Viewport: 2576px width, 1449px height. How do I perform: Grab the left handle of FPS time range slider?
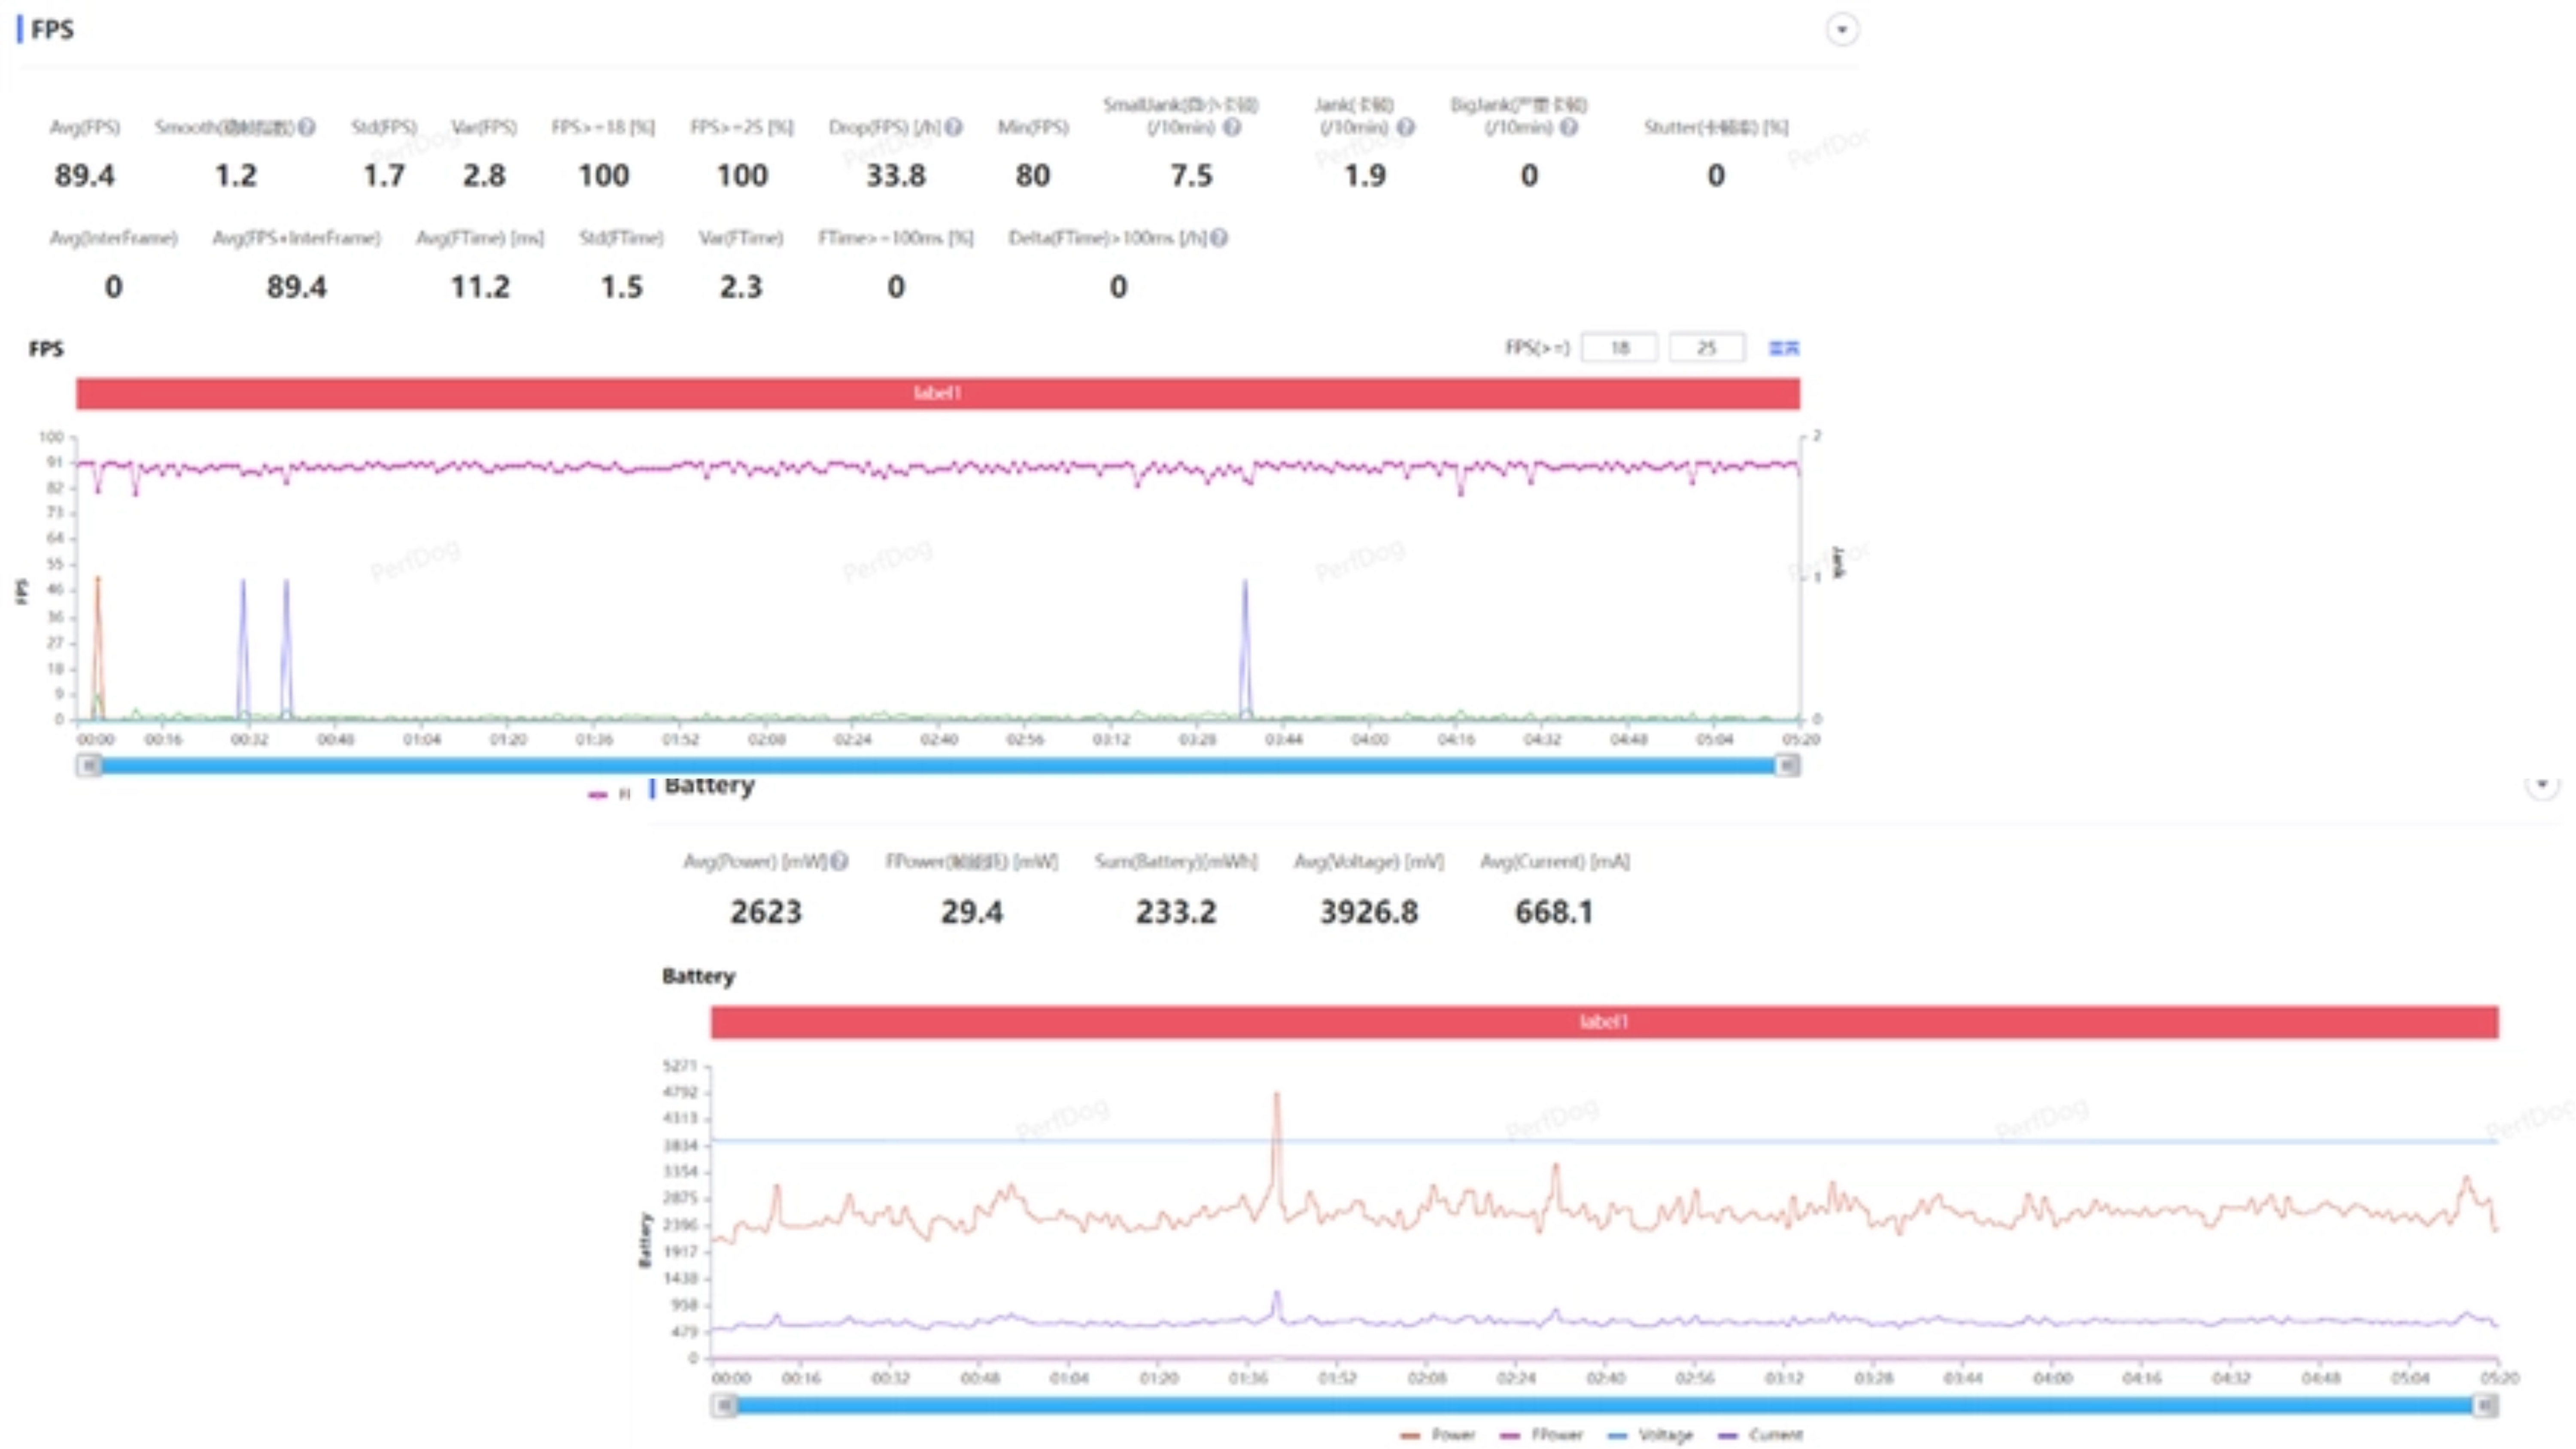click(x=89, y=765)
